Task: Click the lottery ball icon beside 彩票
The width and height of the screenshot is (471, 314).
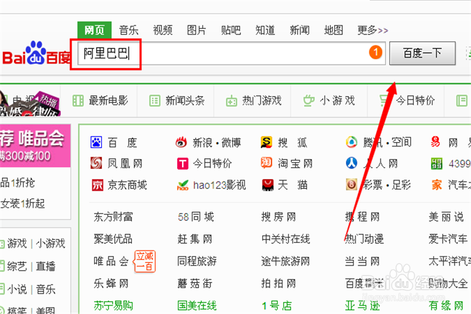Action: pyautogui.click(x=351, y=185)
